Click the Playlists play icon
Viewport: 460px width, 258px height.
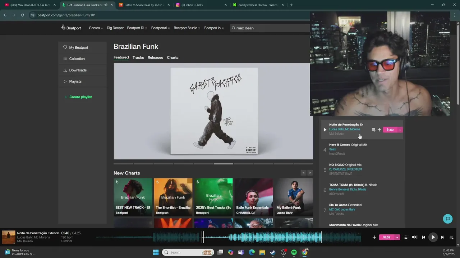point(65,81)
